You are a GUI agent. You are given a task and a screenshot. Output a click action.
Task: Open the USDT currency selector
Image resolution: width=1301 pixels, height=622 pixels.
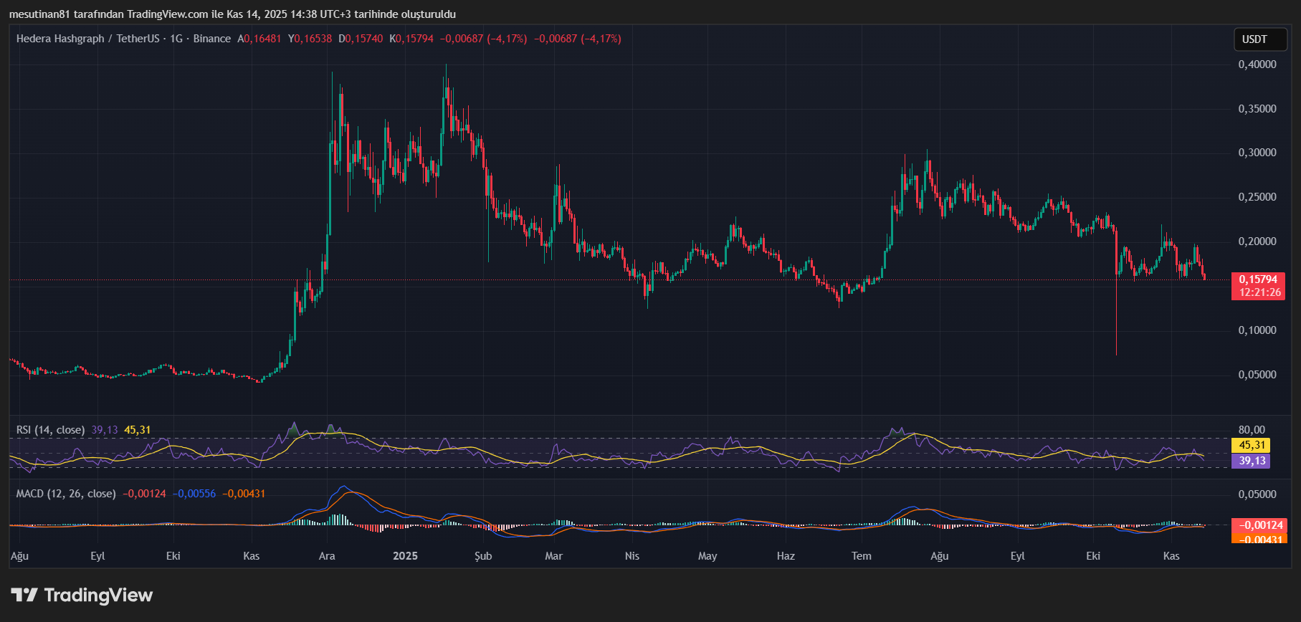coord(1254,39)
